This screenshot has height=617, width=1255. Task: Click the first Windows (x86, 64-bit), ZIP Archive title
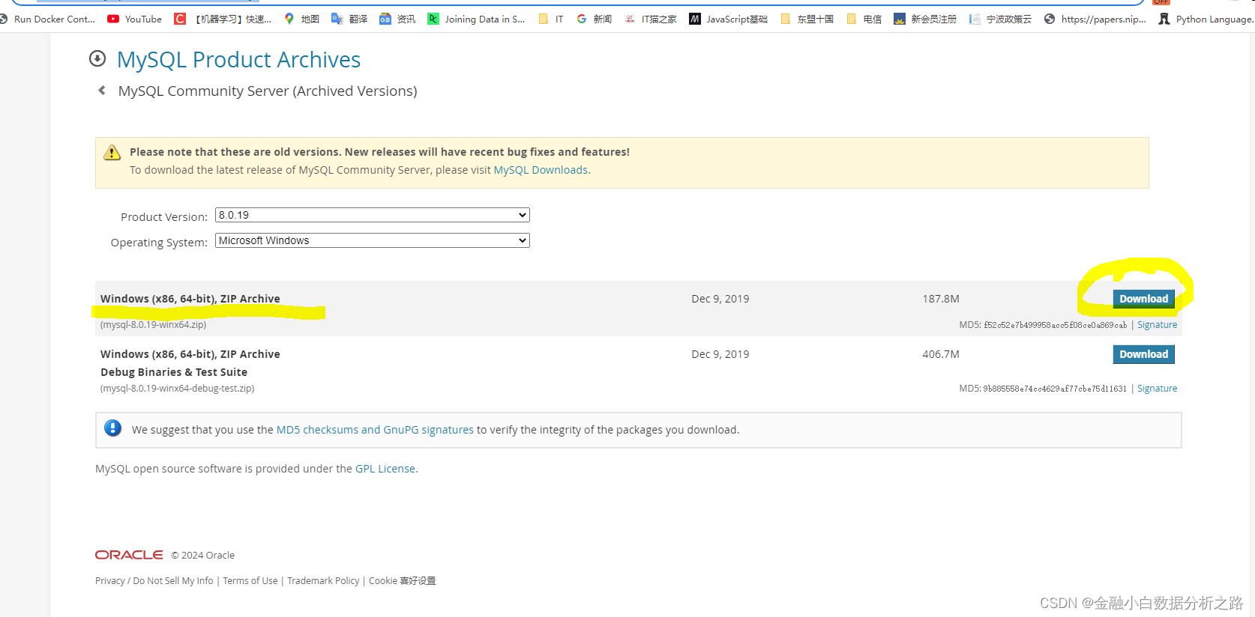[x=190, y=299]
